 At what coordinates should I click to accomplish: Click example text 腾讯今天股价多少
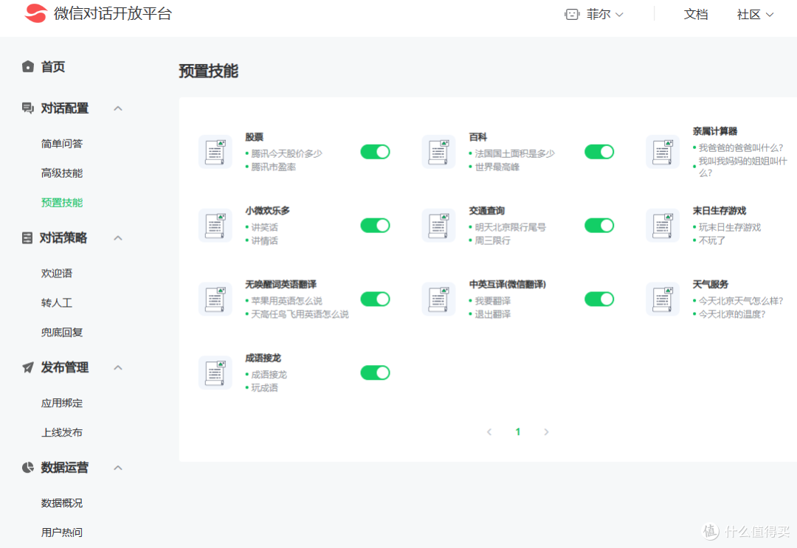pyautogui.click(x=286, y=153)
